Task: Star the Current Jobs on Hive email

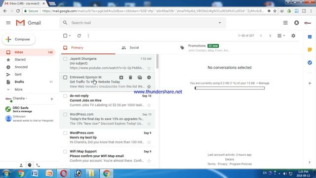Action: click(149, 105)
